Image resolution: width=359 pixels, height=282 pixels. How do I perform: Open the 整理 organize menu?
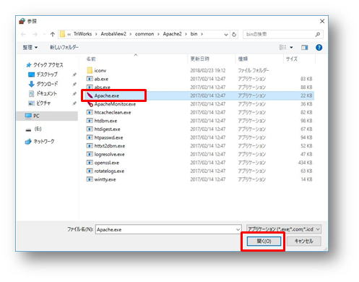pyautogui.click(x=30, y=48)
